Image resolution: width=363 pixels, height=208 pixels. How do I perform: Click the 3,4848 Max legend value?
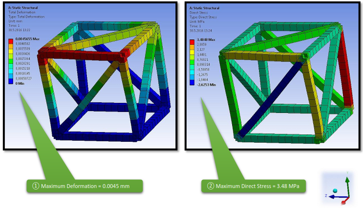(205, 39)
